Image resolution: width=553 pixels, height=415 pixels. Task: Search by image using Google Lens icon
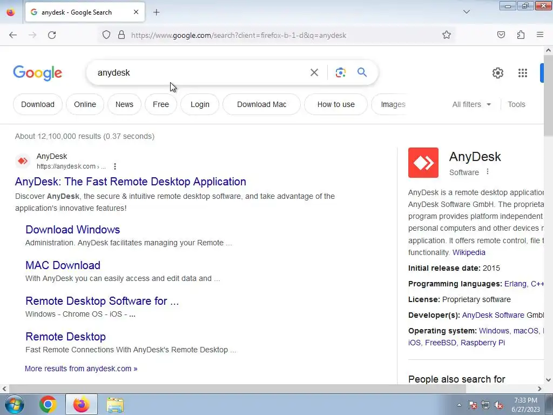[340, 72]
